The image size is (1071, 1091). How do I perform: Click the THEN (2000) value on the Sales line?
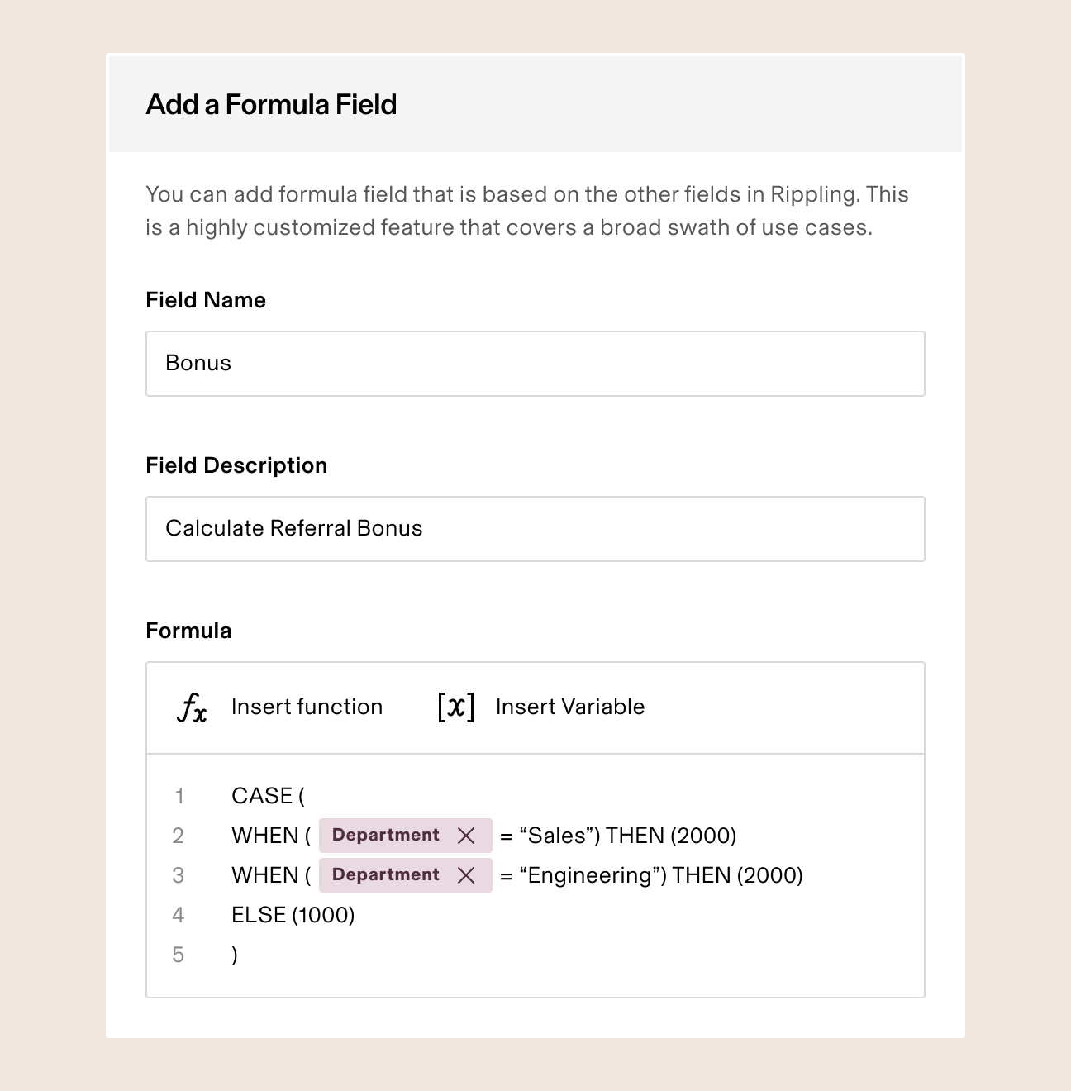point(671,836)
